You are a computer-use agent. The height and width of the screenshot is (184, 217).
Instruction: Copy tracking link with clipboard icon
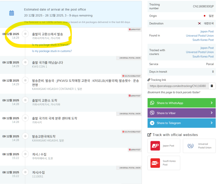pyautogui.click(x=212, y=86)
